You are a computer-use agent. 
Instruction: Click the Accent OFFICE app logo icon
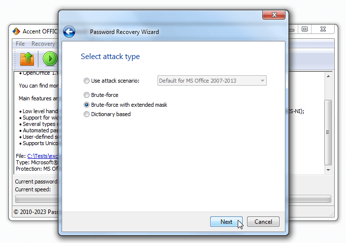(x=16, y=31)
